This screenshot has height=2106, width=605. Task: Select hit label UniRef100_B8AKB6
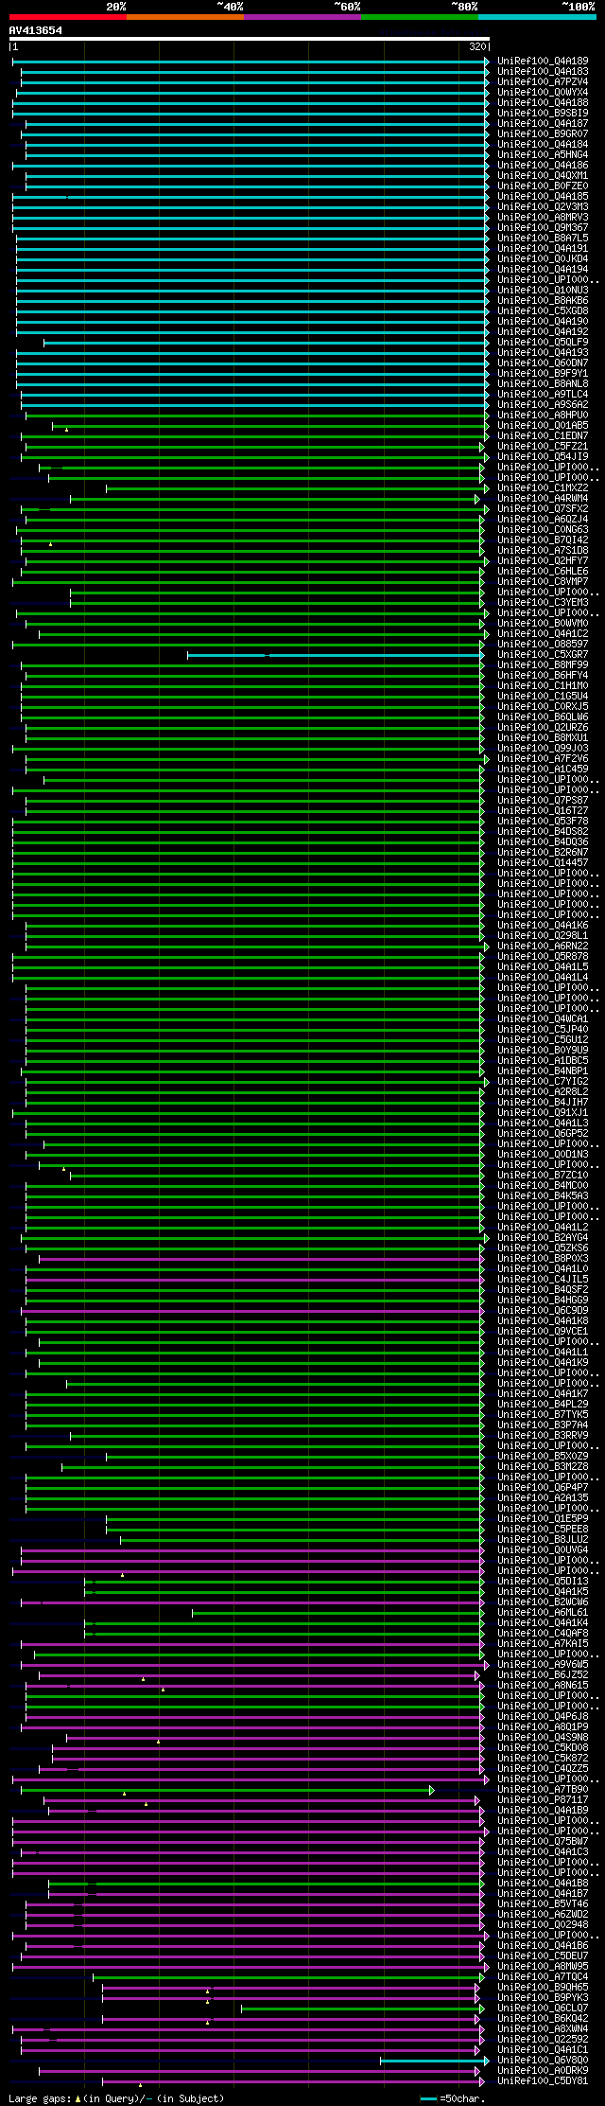(x=543, y=301)
